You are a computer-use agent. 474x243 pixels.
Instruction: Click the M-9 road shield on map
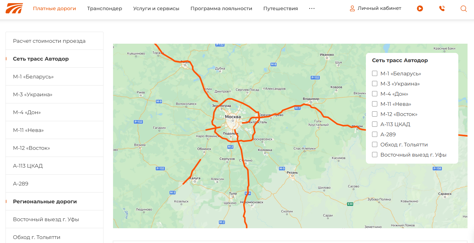(159, 102)
